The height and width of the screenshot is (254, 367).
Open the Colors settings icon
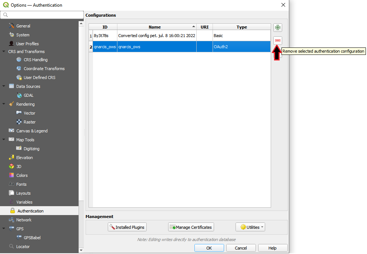tap(12, 175)
